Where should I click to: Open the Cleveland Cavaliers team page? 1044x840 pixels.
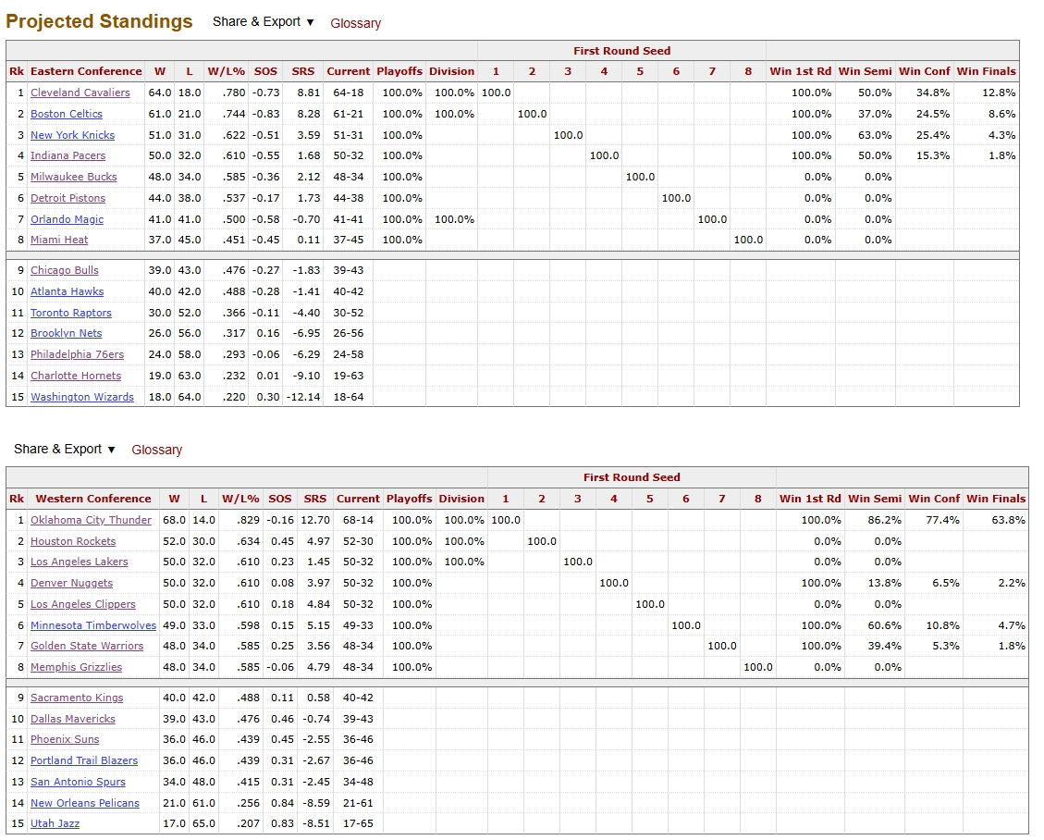coord(80,93)
